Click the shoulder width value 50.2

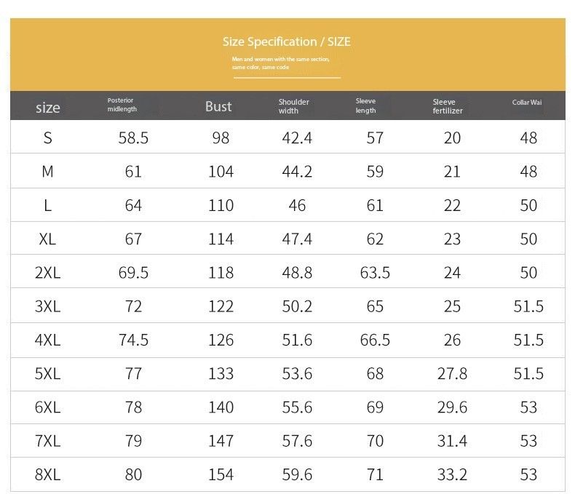coord(297,306)
